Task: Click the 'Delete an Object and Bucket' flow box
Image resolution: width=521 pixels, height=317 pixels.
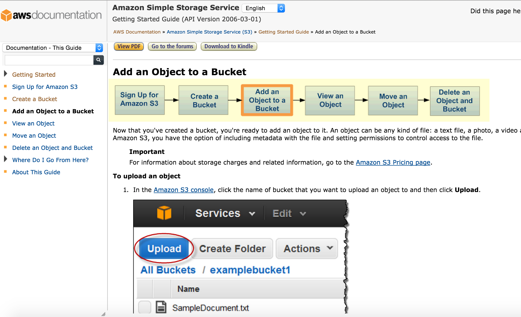Action: [455, 101]
